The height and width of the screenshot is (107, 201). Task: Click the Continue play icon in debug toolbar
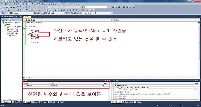56,10
